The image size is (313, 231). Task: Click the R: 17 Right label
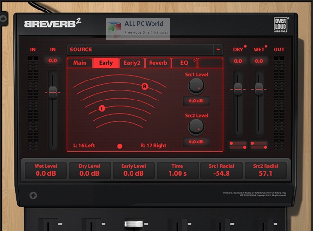point(153,146)
